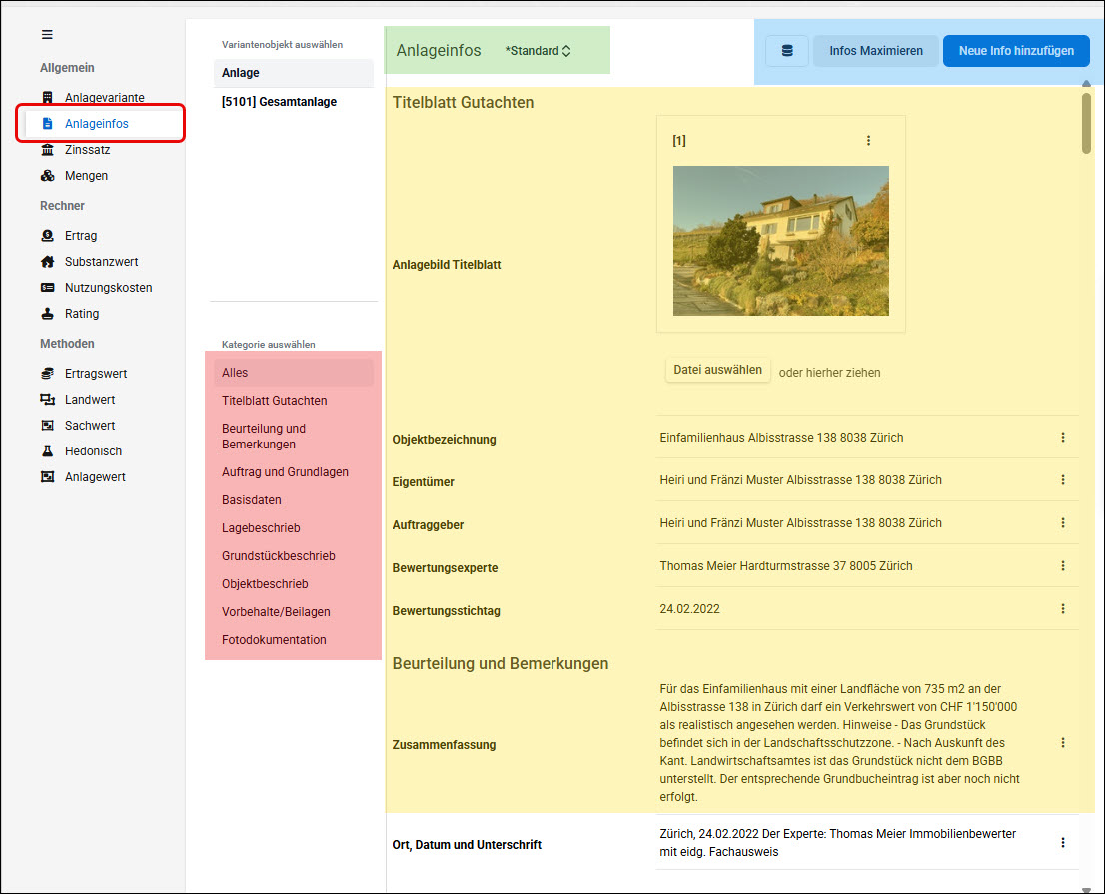1105x894 pixels.
Task: Open three-dot menu for Bewertungsstichtag row
Action: 1063,609
